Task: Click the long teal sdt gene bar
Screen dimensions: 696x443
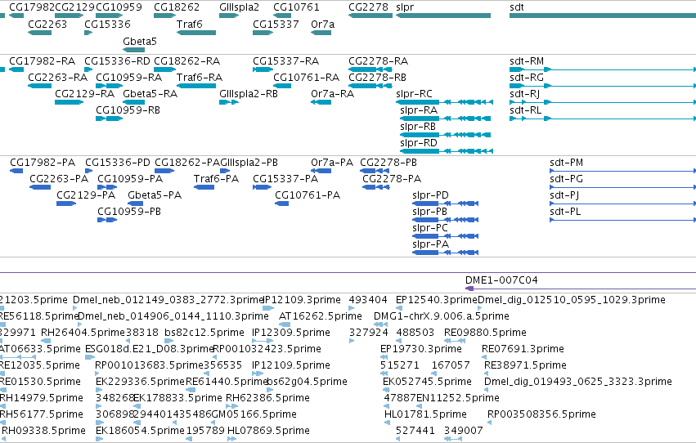Action: coord(602,16)
